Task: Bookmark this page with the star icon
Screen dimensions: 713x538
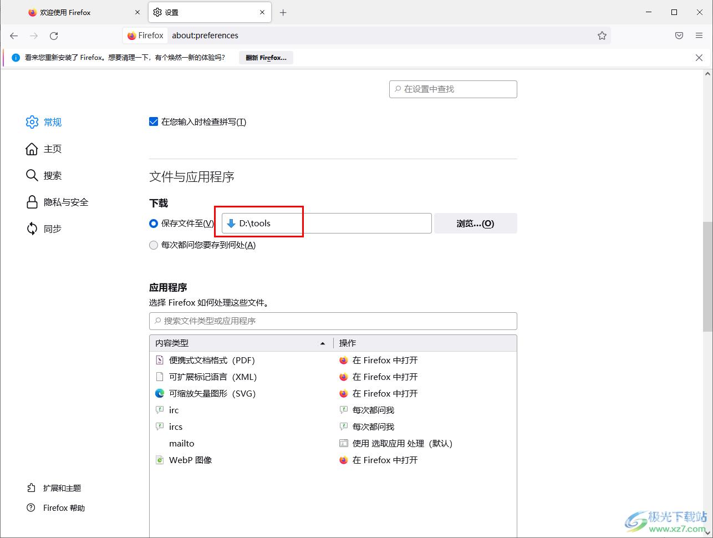Action: [602, 35]
